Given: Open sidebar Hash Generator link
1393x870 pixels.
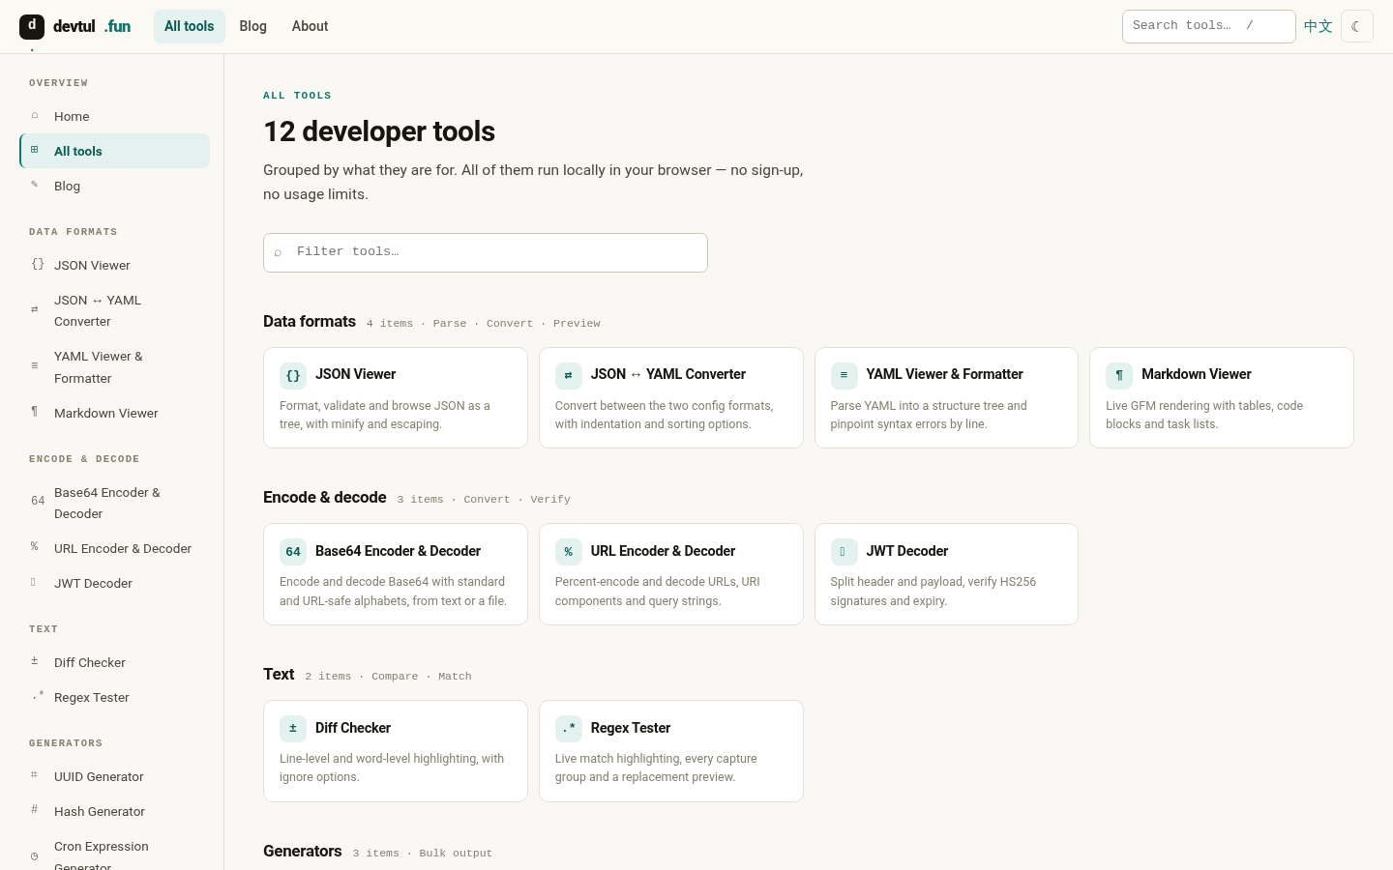Looking at the screenshot, I should pos(114,811).
